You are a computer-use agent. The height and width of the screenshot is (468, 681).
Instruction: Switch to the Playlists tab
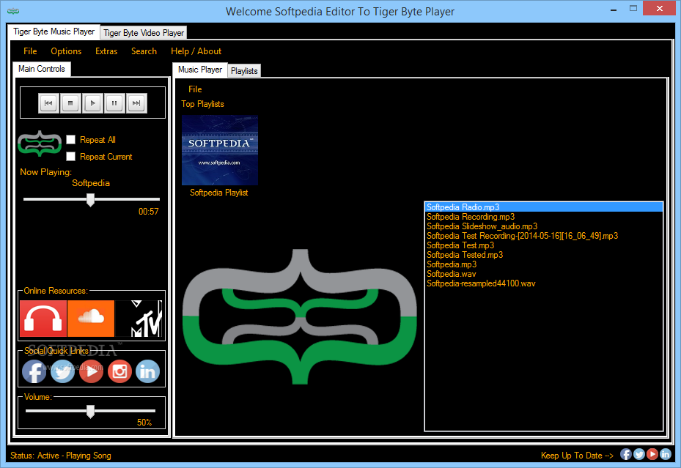pyautogui.click(x=244, y=71)
